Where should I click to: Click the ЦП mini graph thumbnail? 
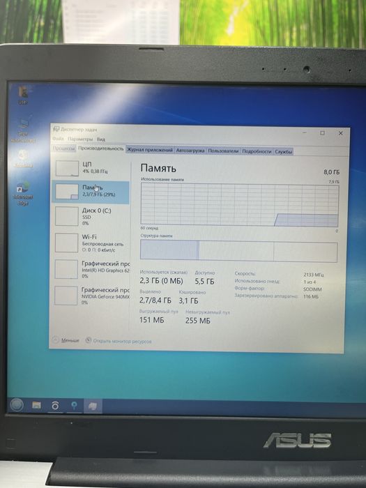coord(67,169)
